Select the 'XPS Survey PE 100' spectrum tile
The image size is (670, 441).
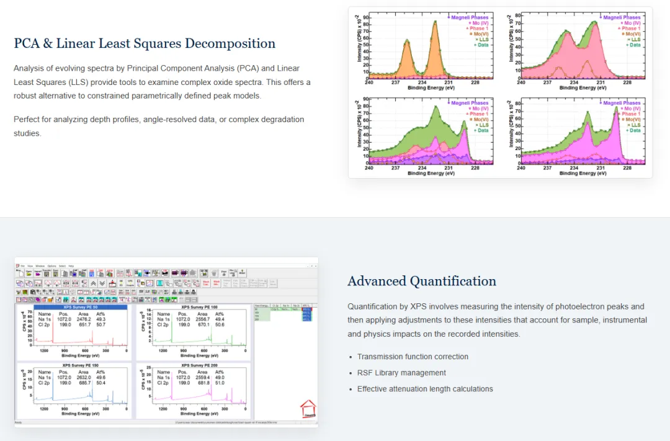coord(193,332)
